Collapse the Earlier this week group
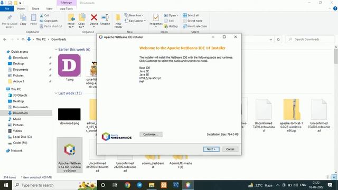The height and width of the screenshot is (190, 338). click(56, 49)
